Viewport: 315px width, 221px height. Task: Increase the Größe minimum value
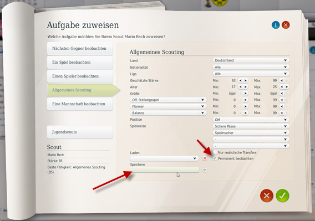pos(245,94)
